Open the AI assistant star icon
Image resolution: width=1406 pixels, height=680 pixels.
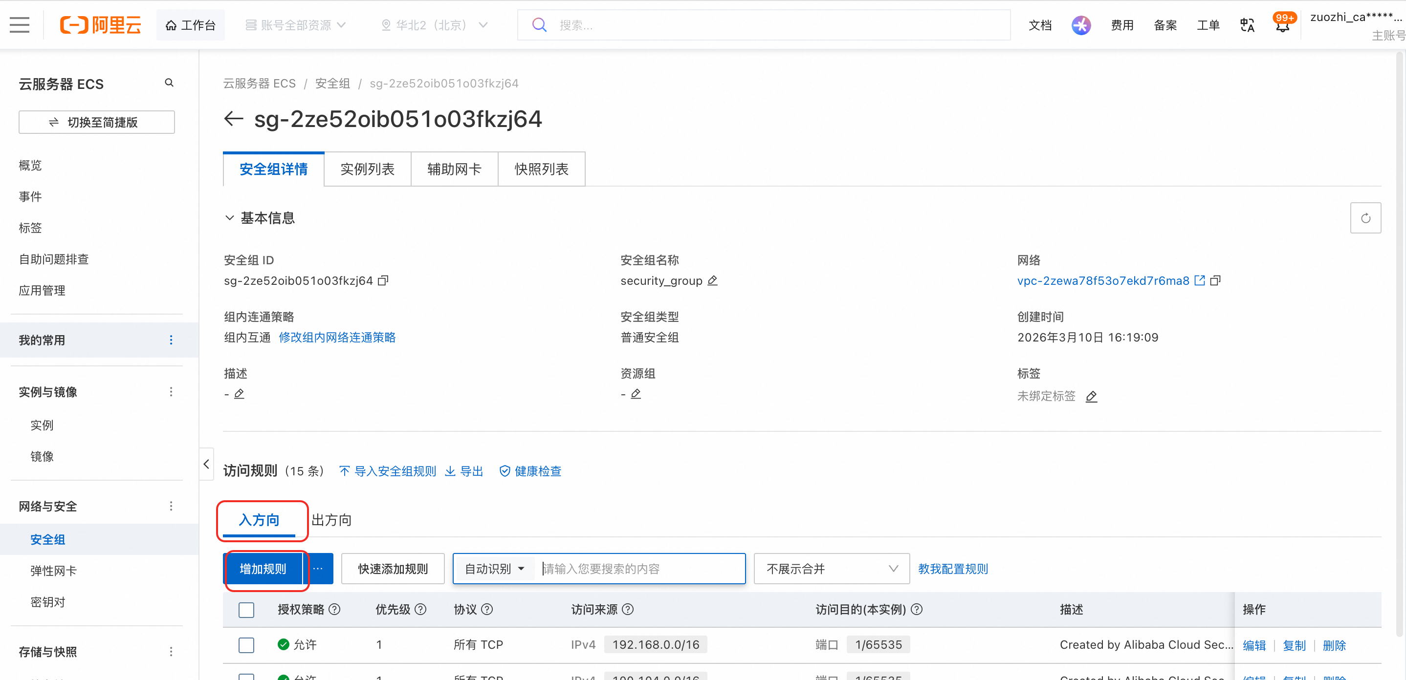coord(1081,25)
